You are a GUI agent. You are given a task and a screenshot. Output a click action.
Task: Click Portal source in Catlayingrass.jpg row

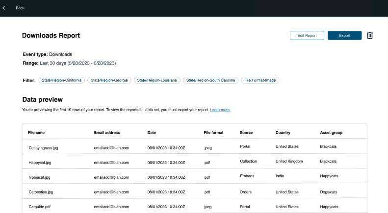(245, 146)
